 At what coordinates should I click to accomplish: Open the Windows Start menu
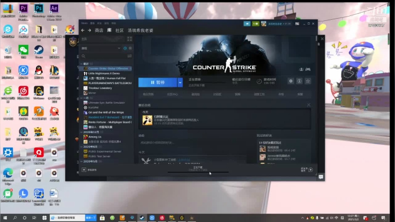pyautogui.click(x=5, y=218)
